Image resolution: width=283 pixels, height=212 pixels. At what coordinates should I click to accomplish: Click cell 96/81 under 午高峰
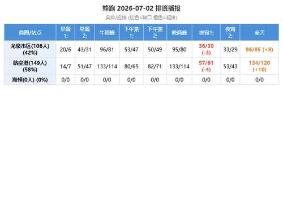click(x=107, y=49)
